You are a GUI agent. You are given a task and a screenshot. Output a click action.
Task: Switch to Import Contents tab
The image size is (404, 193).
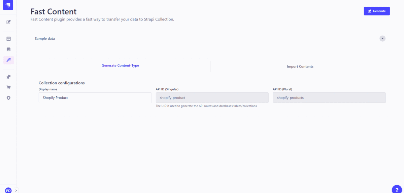(300, 66)
